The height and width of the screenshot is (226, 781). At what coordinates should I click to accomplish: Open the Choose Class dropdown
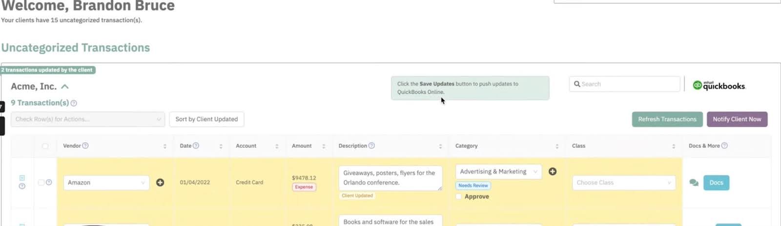[624, 183]
